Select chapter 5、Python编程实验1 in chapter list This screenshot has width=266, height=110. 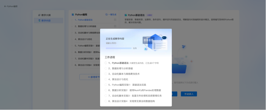(87, 46)
